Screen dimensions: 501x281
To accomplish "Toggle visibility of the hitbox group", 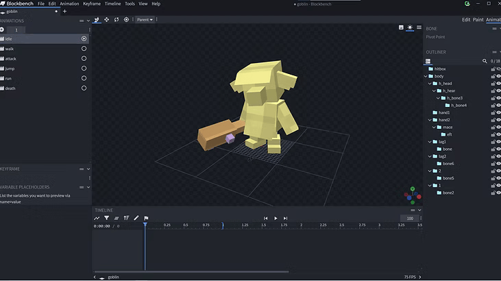I will 498,69.
